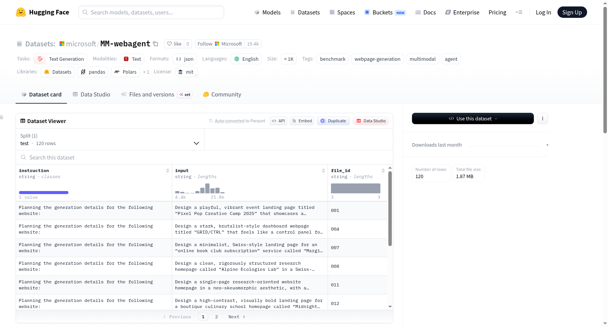Click the Polars library tag
The width and height of the screenshot is (608, 327).
pyautogui.click(x=125, y=72)
